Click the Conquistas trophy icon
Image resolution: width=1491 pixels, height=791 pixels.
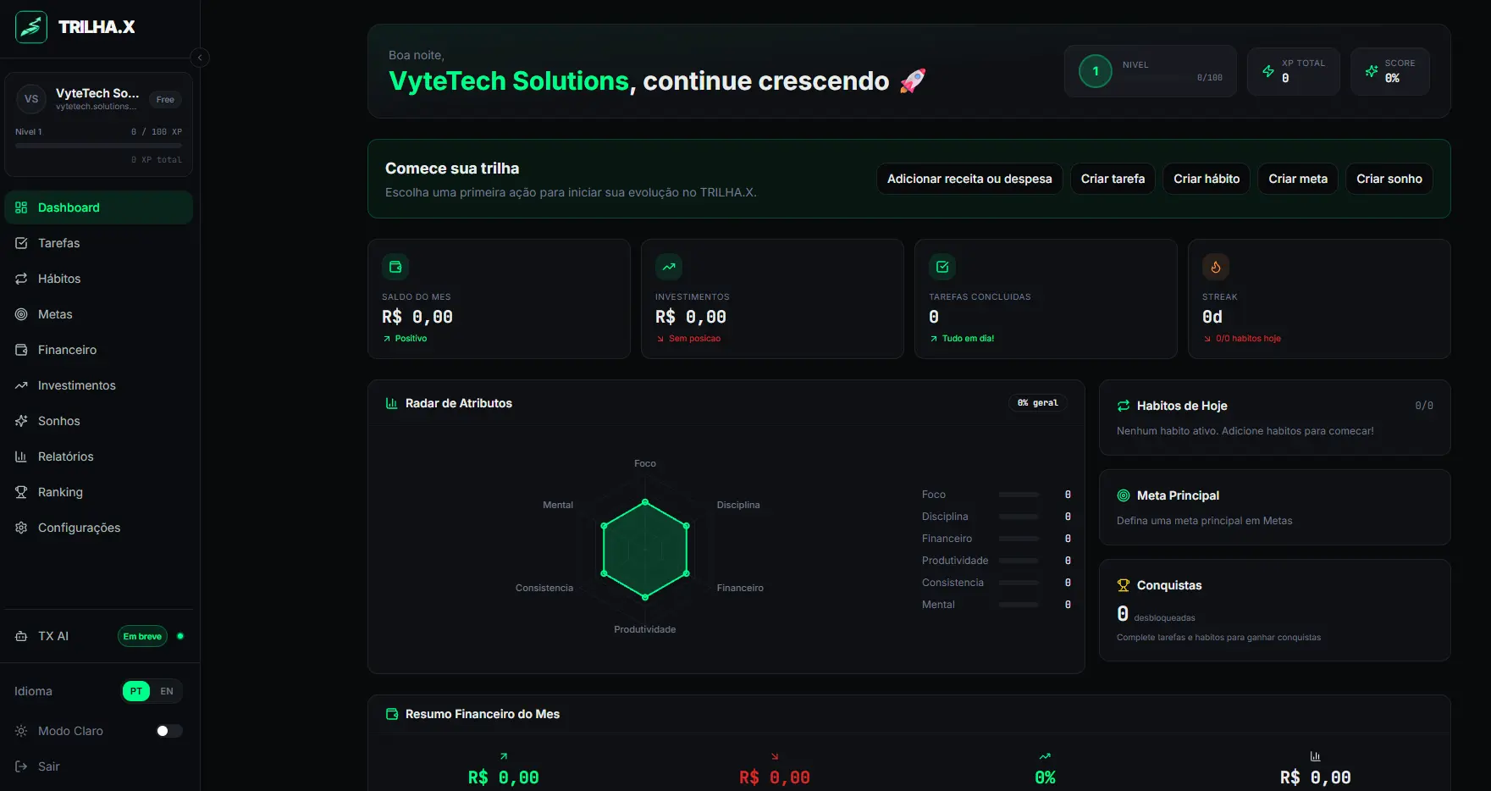[1124, 585]
